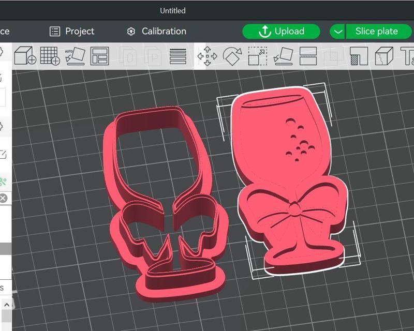Click the Mesh boolean toolbar icon
Viewport: 414px width, 331px height.
(x=333, y=56)
